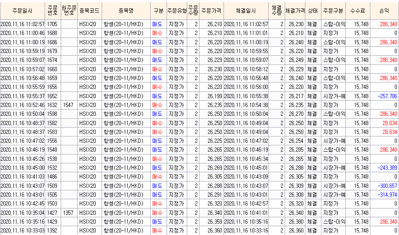Click executed price 26,217
This screenshot has width=399, height=235.
tap(296, 96)
